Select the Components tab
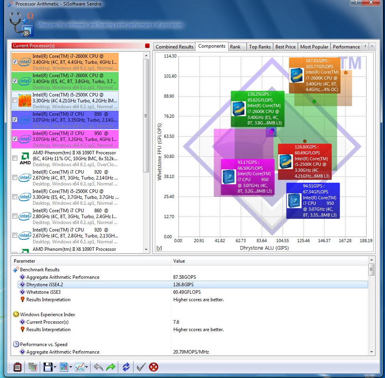Viewport: 385px width, 378px height. [212, 46]
